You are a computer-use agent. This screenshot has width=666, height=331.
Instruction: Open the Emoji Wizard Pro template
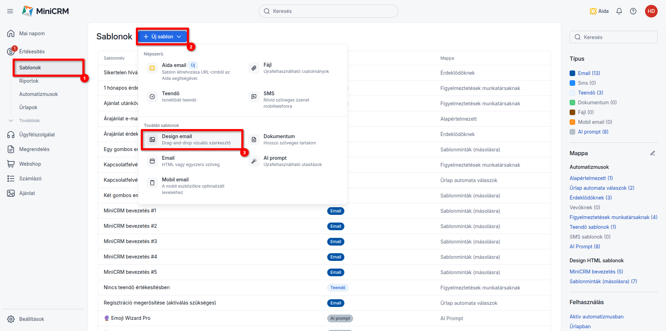127,318
